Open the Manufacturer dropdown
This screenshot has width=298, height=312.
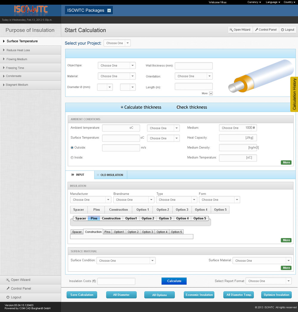(91, 200)
